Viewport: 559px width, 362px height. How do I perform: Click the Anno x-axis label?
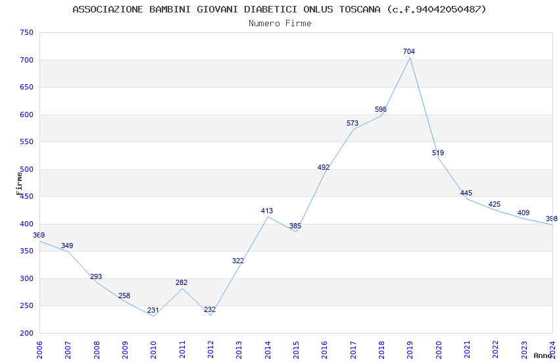tap(543, 355)
